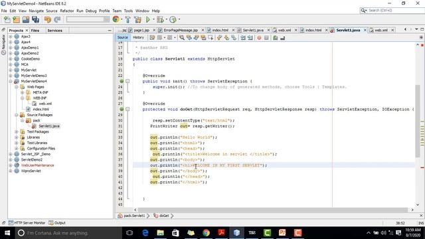
Task: Click the Open Project toolbar icon
Action: pos(26,19)
